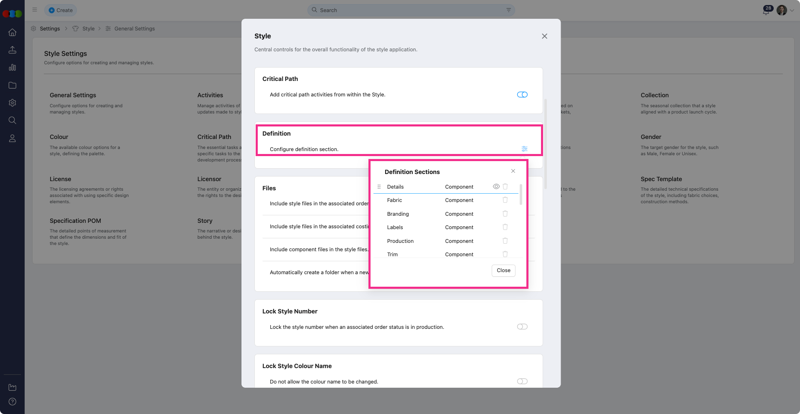
Task: Open the analytics bar chart sidebar icon
Action: tap(13, 68)
